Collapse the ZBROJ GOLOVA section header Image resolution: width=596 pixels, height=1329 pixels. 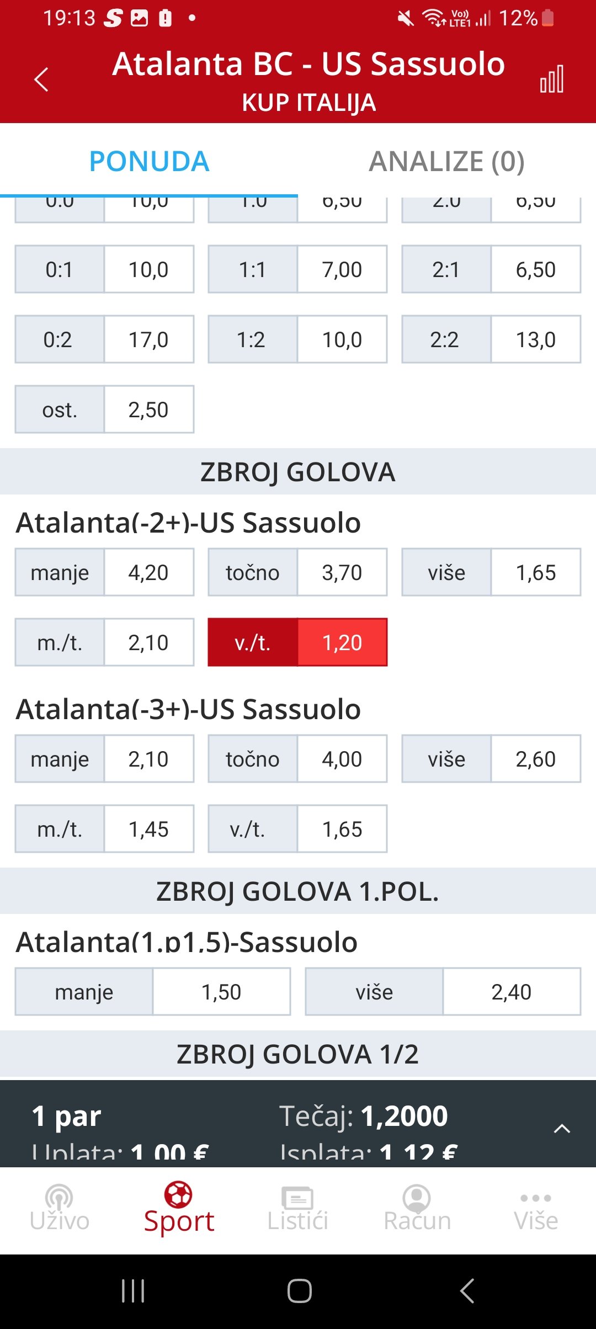click(298, 472)
